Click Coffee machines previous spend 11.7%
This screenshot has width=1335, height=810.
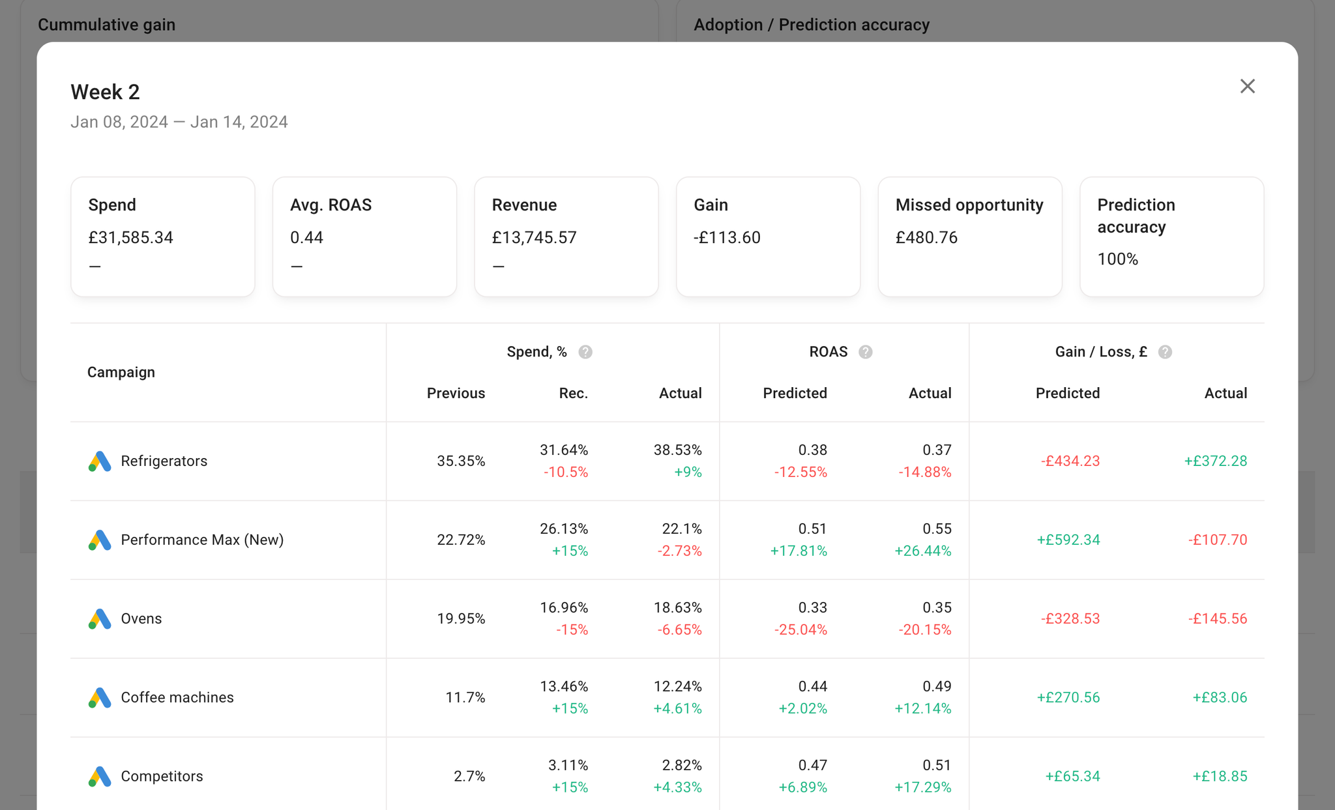coord(465,697)
